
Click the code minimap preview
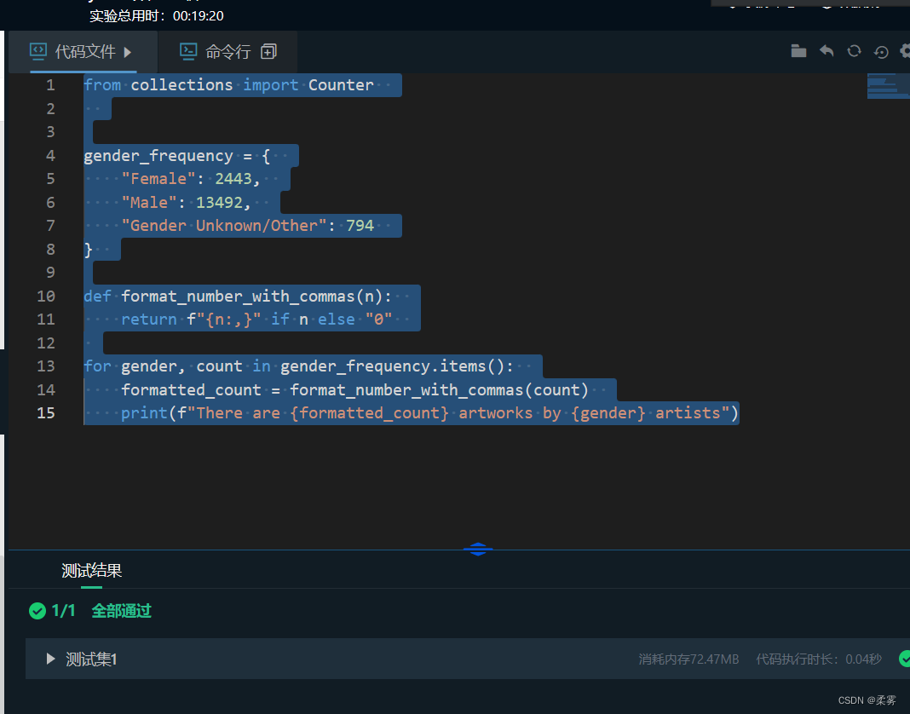(888, 86)
